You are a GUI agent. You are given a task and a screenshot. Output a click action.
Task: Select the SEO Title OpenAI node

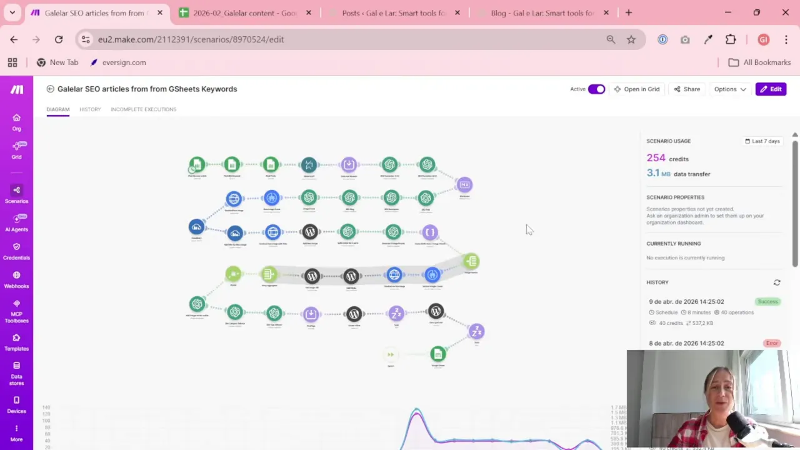tap(426, 198)
